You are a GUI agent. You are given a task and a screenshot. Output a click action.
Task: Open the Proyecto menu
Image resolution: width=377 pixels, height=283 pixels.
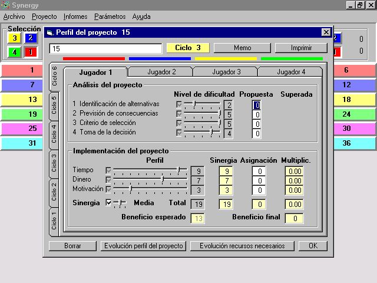tap(44, 17)
